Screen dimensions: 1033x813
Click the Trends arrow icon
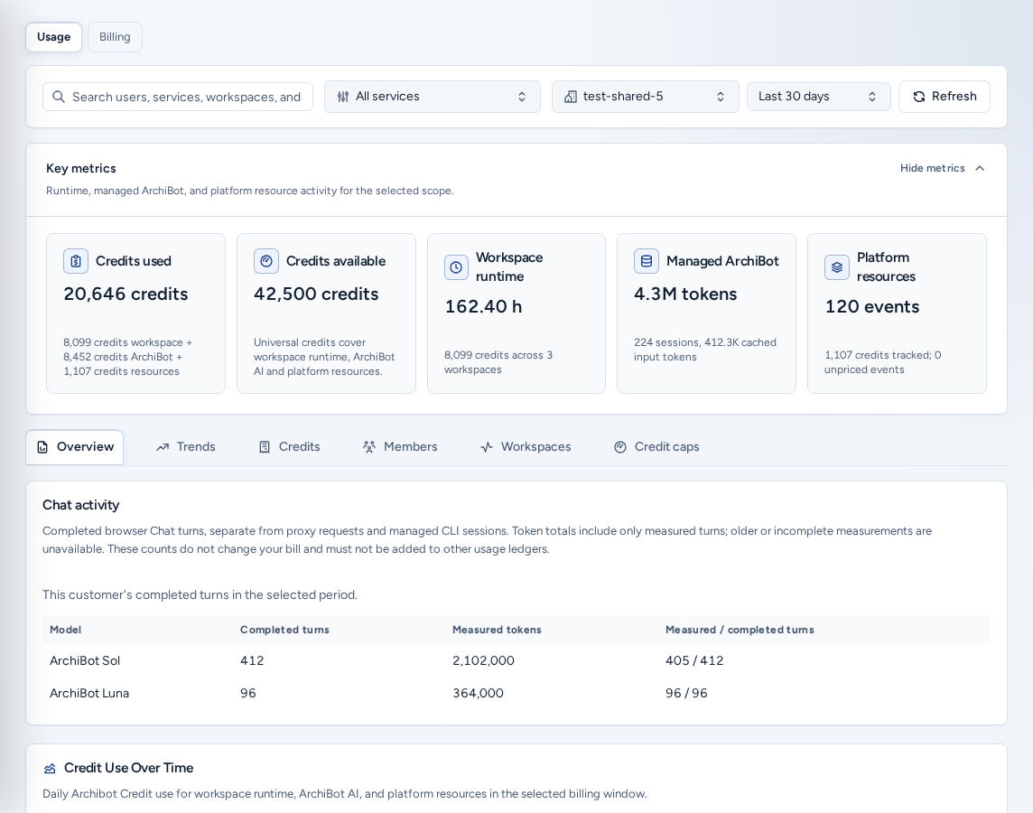click(163, 447)
